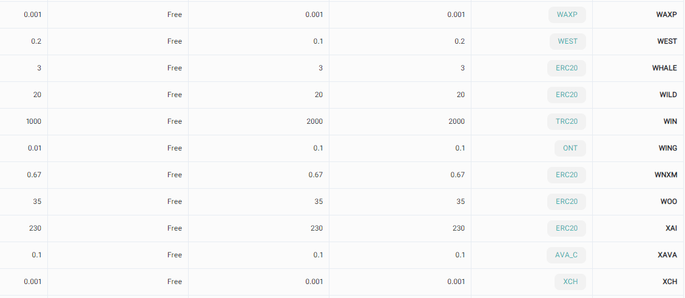The height and width of the screenshot is (298, 685).
Task: Click the Free cell in WIN row
Action: [x=174, y=121]
